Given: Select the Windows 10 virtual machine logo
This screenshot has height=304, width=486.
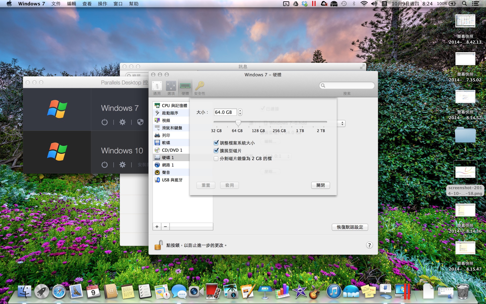Looking at the screenshot, I should coord(57,151).
